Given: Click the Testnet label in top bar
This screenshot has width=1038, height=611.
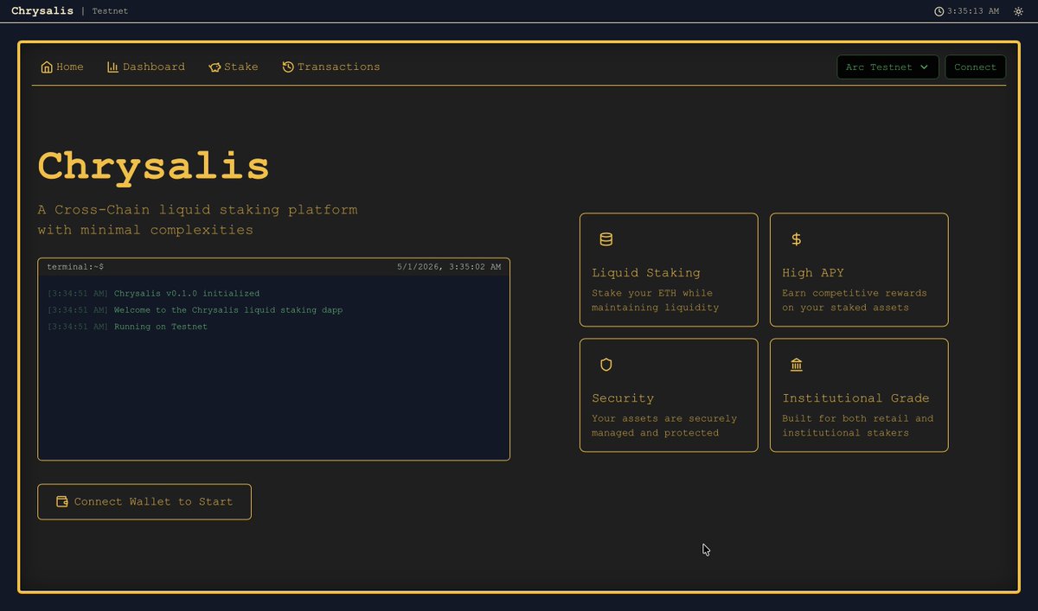Looking at the screenshot, I should [x=110, y=11].
